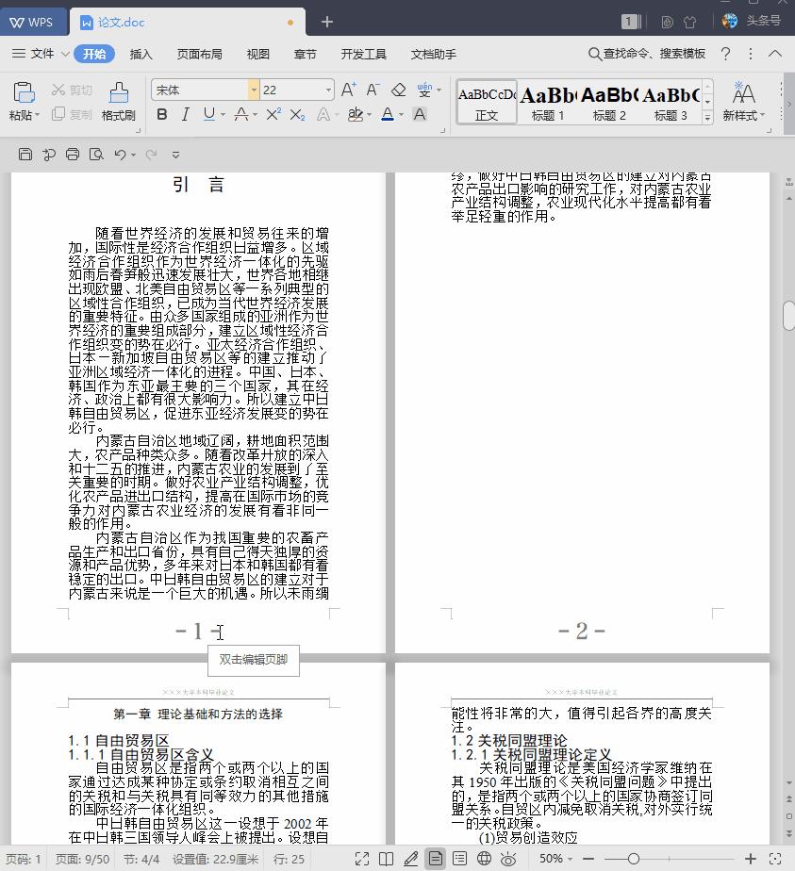Viewport: 795px width, 871px height.
Task: Click the Paste clipboard icon
Action: coord(23,92)
